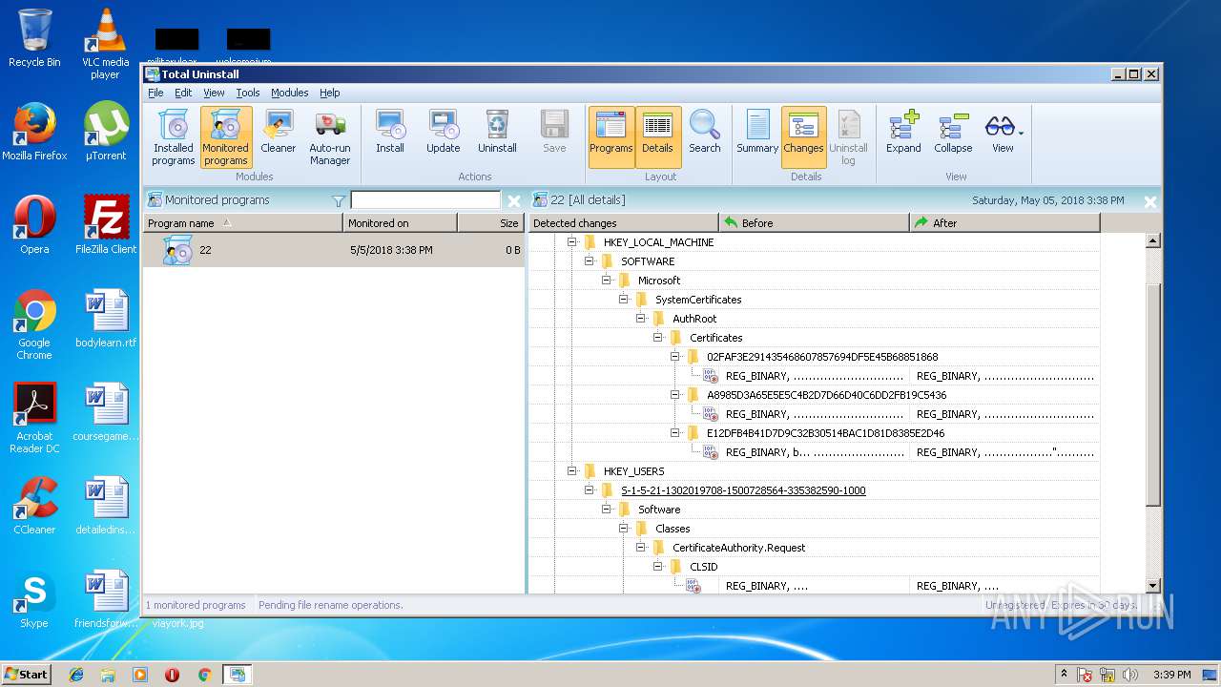The image size is (1221, 687).
Task: Sort by Program name column
Action: [243, 222]
